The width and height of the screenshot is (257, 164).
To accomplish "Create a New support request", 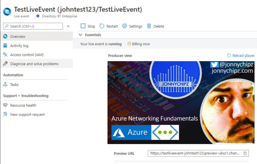I will point(27,114).
